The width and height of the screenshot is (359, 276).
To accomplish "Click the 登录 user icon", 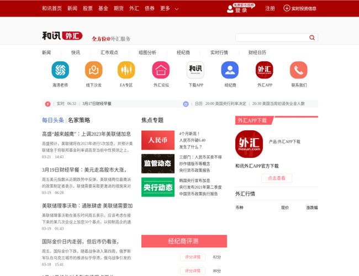I will coord(230,9).
